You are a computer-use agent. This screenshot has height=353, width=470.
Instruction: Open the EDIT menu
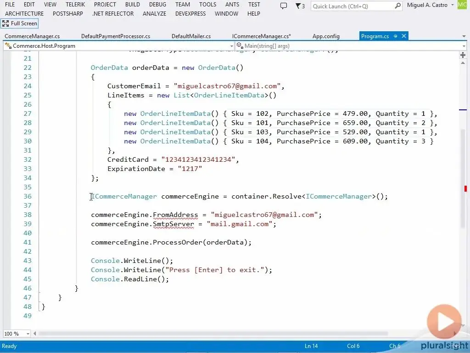tap(29, 5)
